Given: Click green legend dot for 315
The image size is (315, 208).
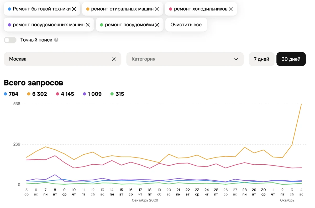Looking at the screenshot, I should click(112, 94).
